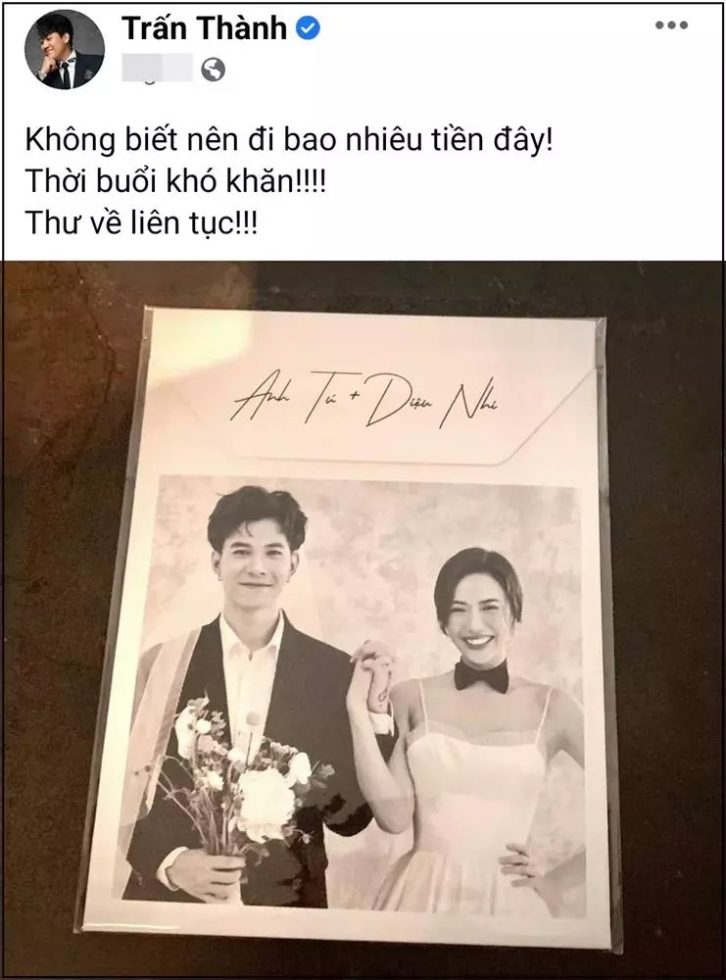Select the line 'Thời buổi khó khăn!!!!'

(x=175, y=182)
